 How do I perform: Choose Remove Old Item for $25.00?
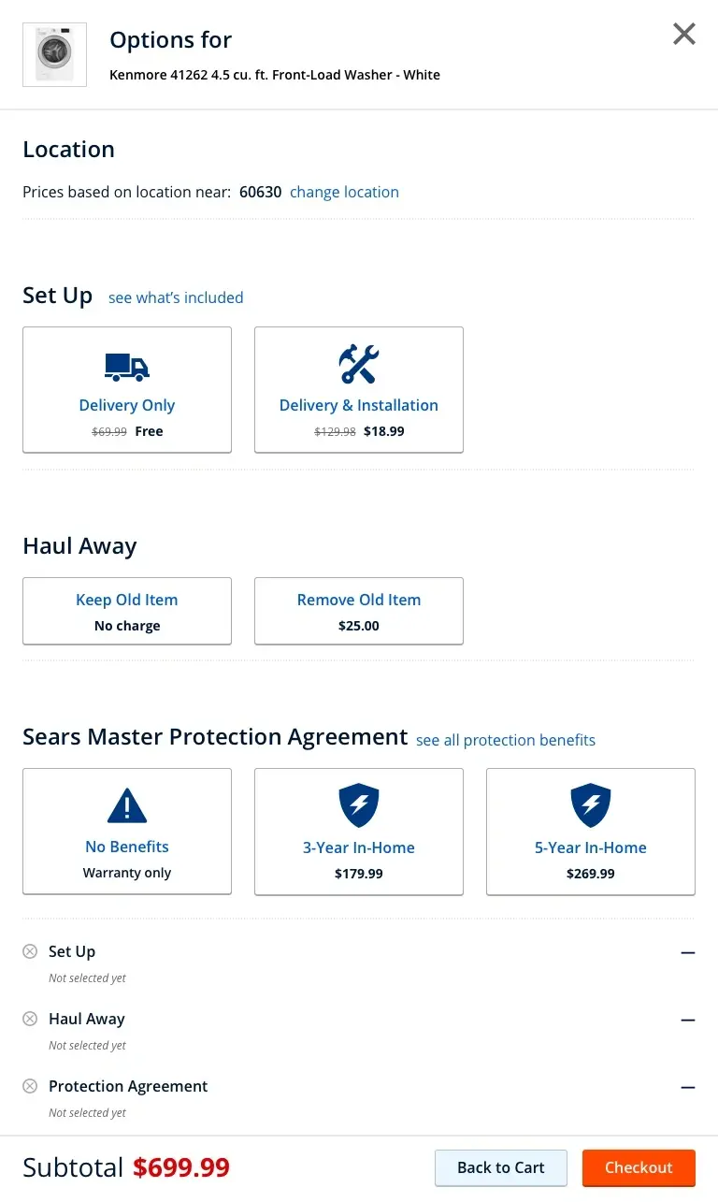(359, 611)
